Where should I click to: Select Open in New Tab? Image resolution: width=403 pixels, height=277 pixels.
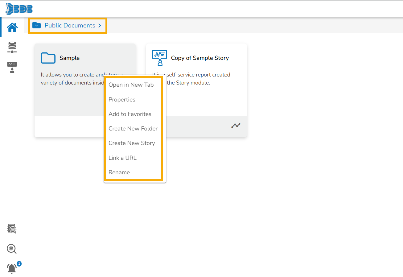point(131,85)
